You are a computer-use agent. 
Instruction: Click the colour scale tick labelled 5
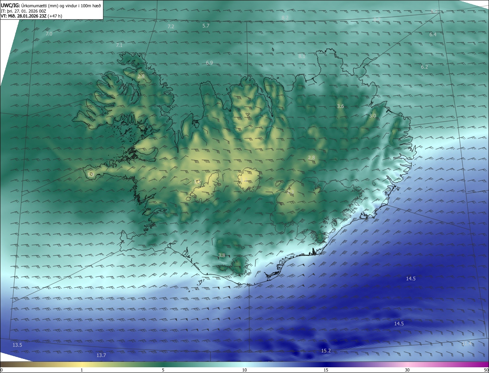(163, 370)
